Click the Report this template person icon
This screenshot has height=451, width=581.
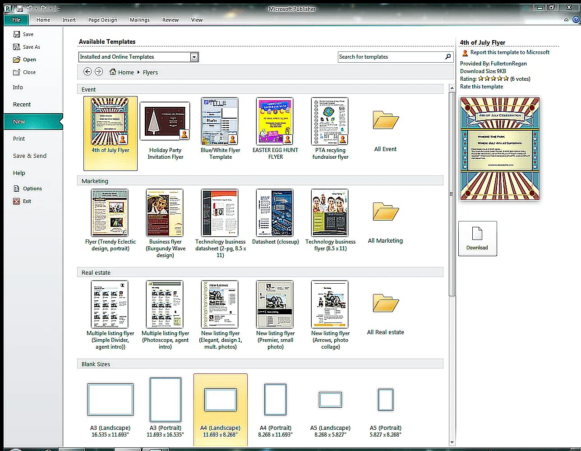465,53
